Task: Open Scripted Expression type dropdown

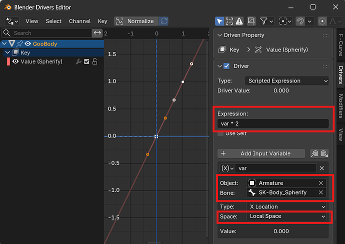Action: (x=286, y=80)
